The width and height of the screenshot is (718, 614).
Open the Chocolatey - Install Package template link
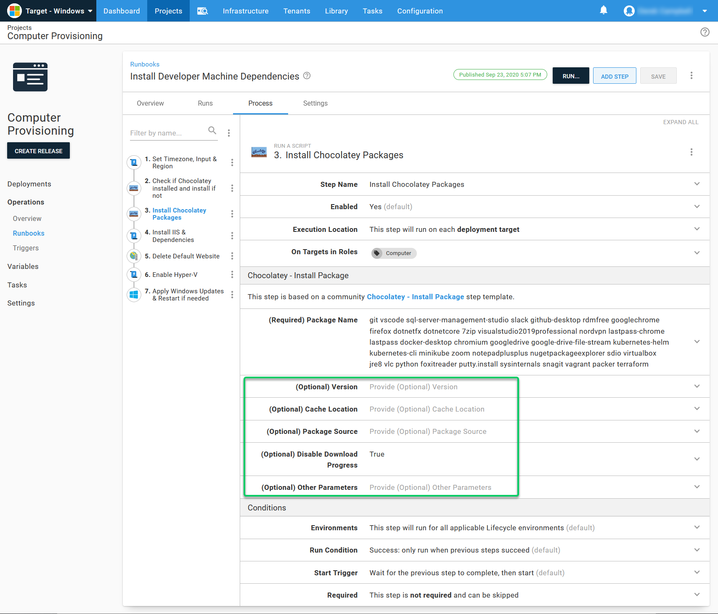click(x=415, y=297)
